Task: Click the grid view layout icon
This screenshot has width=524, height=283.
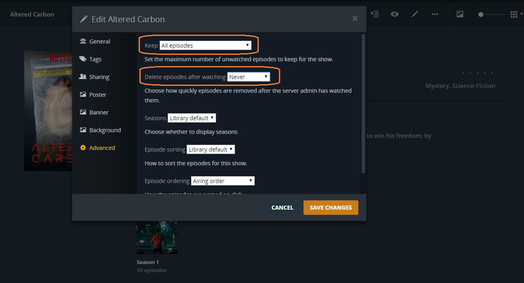Action: coord(514,15)
